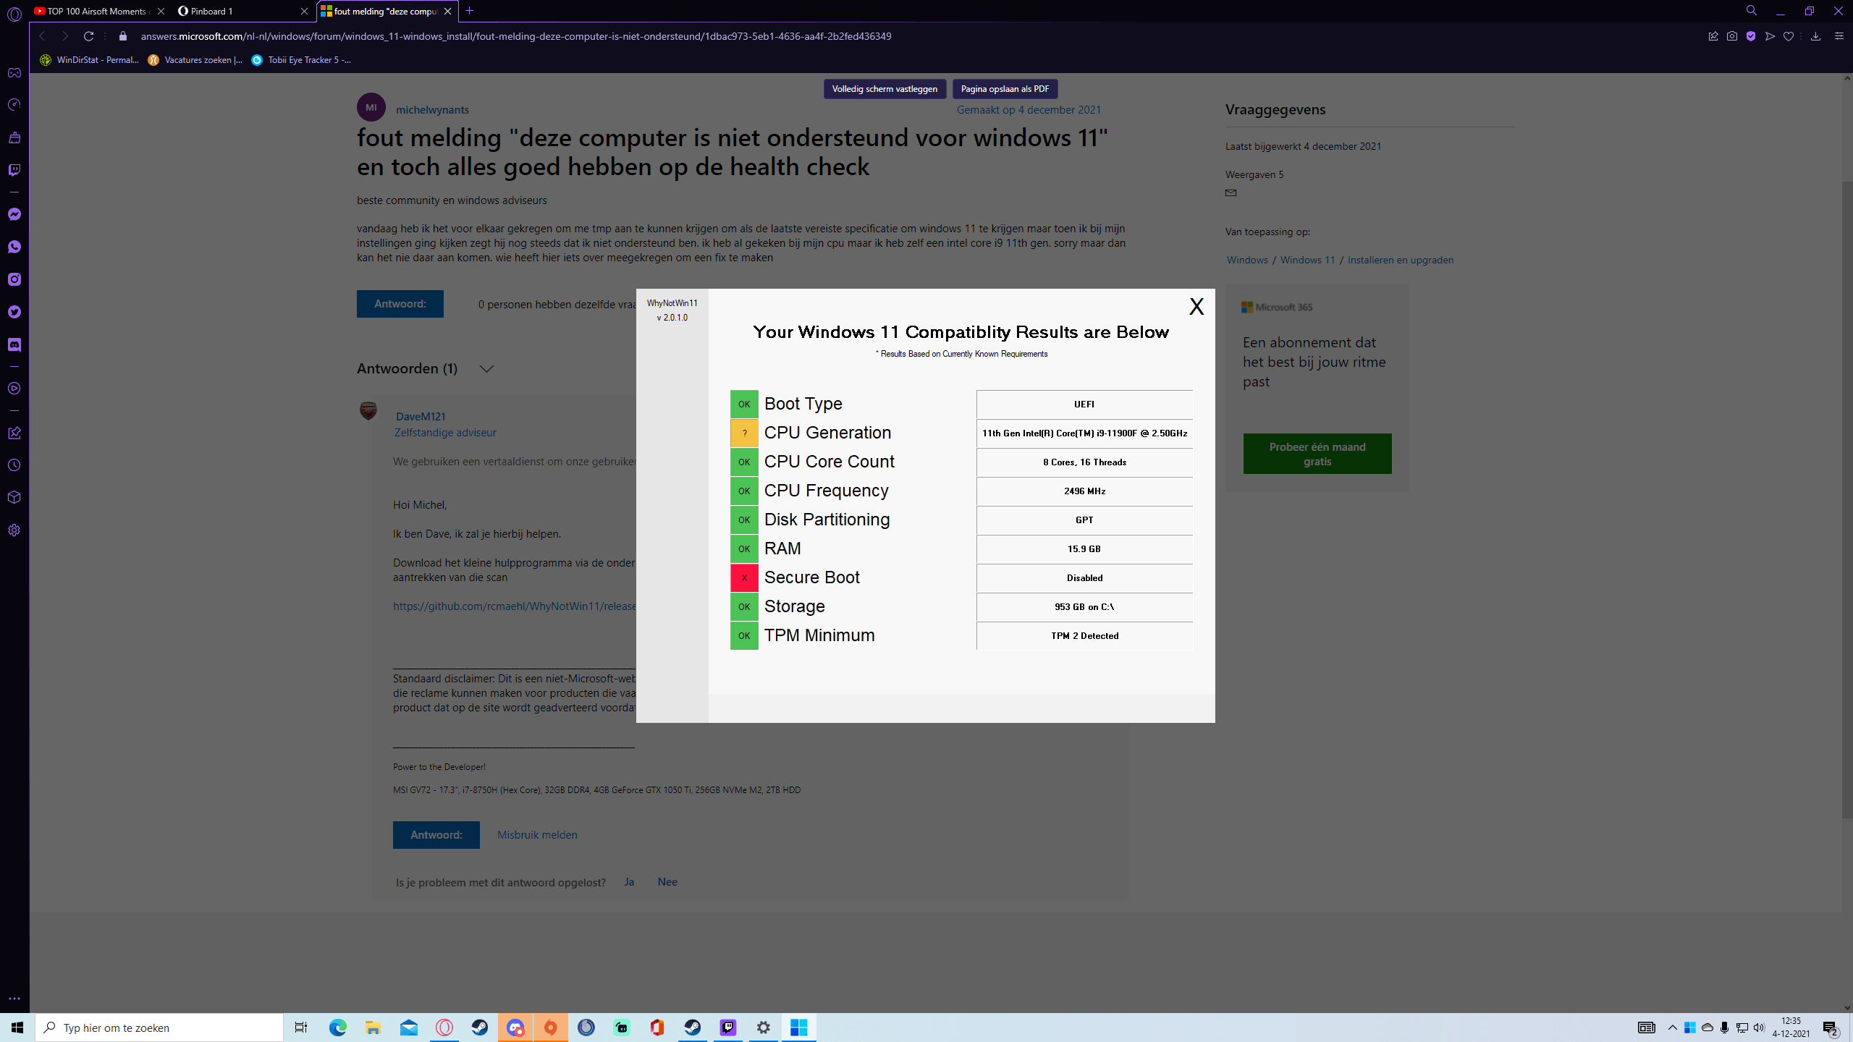The height and width of the screenshot is (1042, 1853).
Task: Open Instagram in Opera sidebar
Action: coord(14,279)
